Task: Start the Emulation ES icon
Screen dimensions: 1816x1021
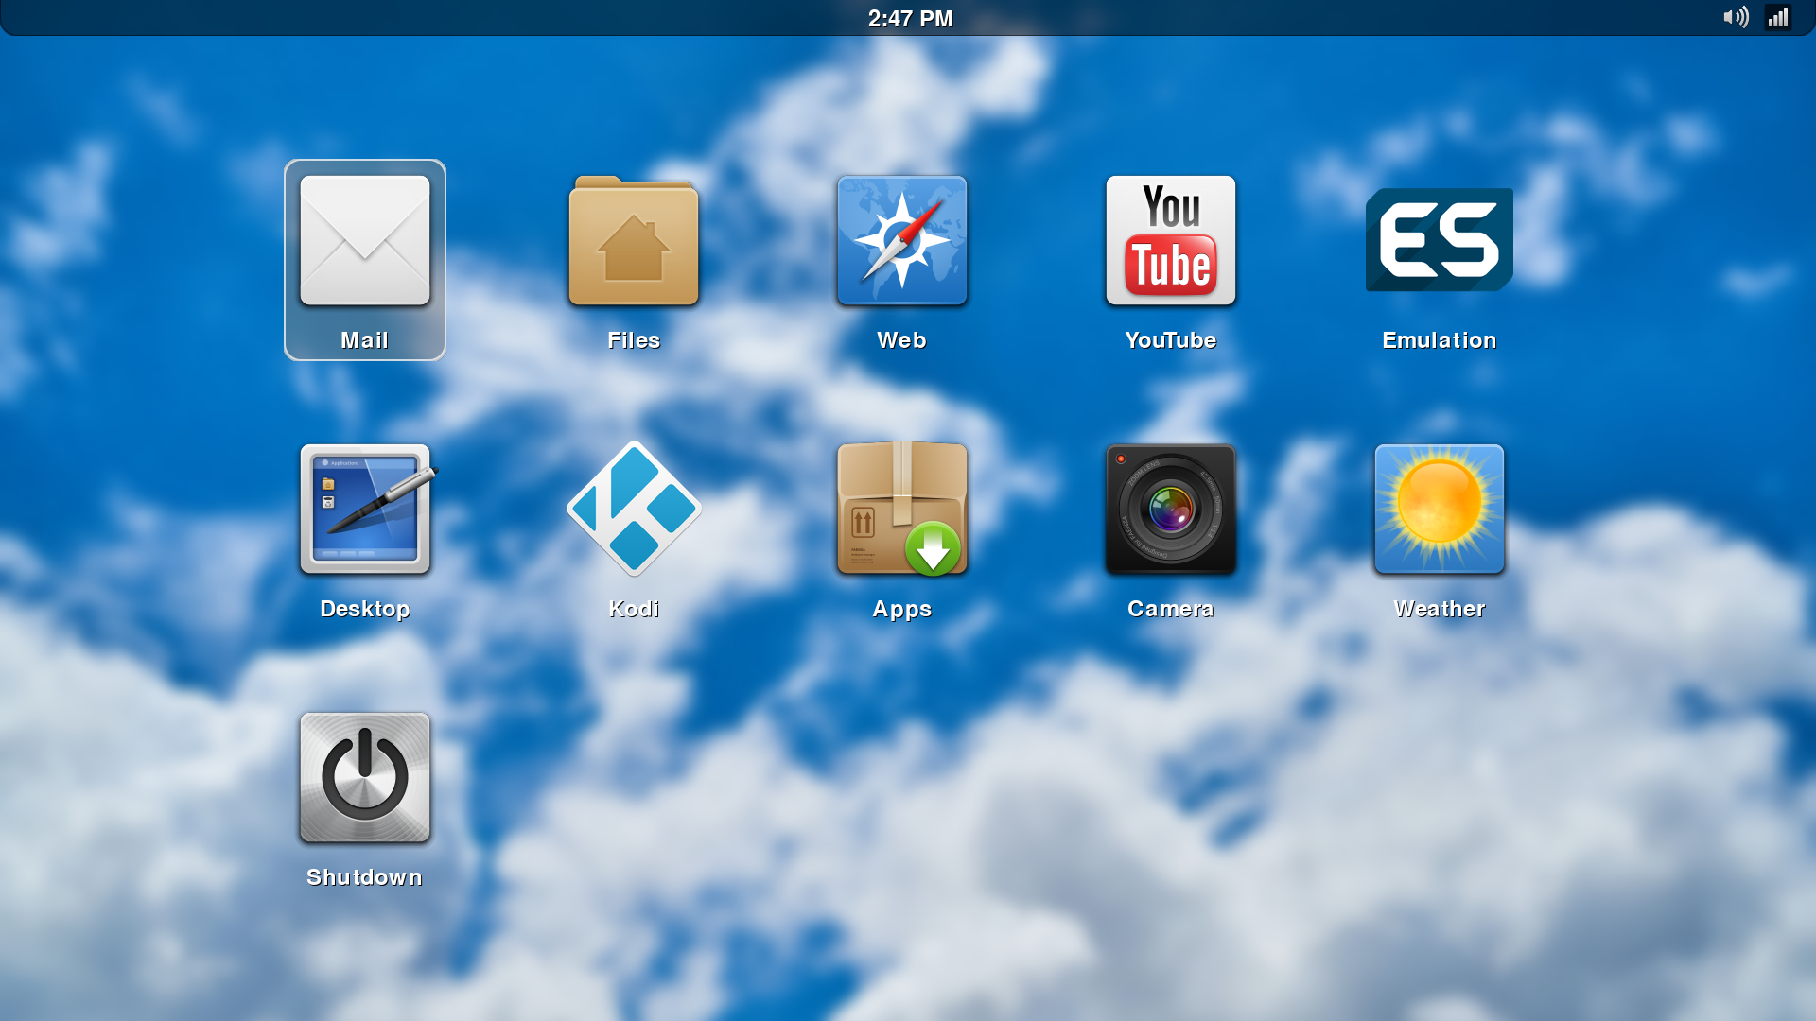Action: click(x=1439, y=239)
